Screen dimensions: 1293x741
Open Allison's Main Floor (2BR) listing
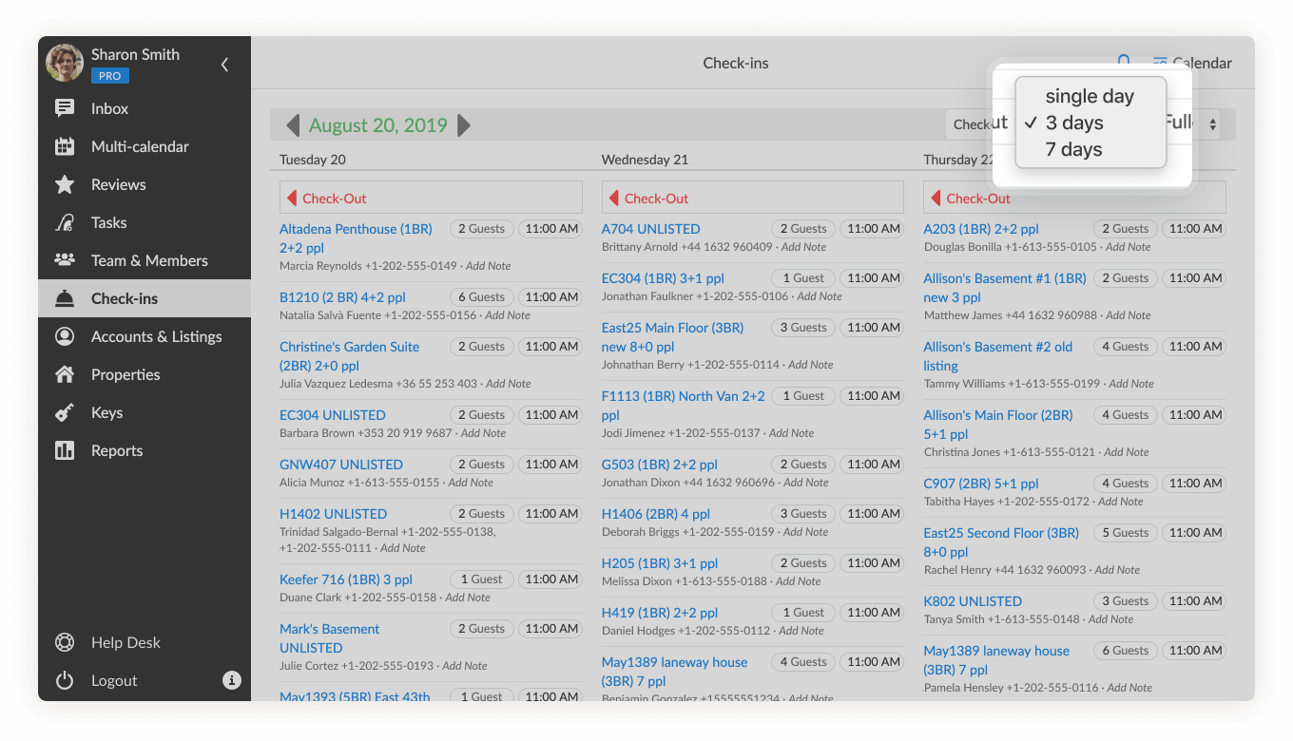pyautogui.click(x=998, y=425)
